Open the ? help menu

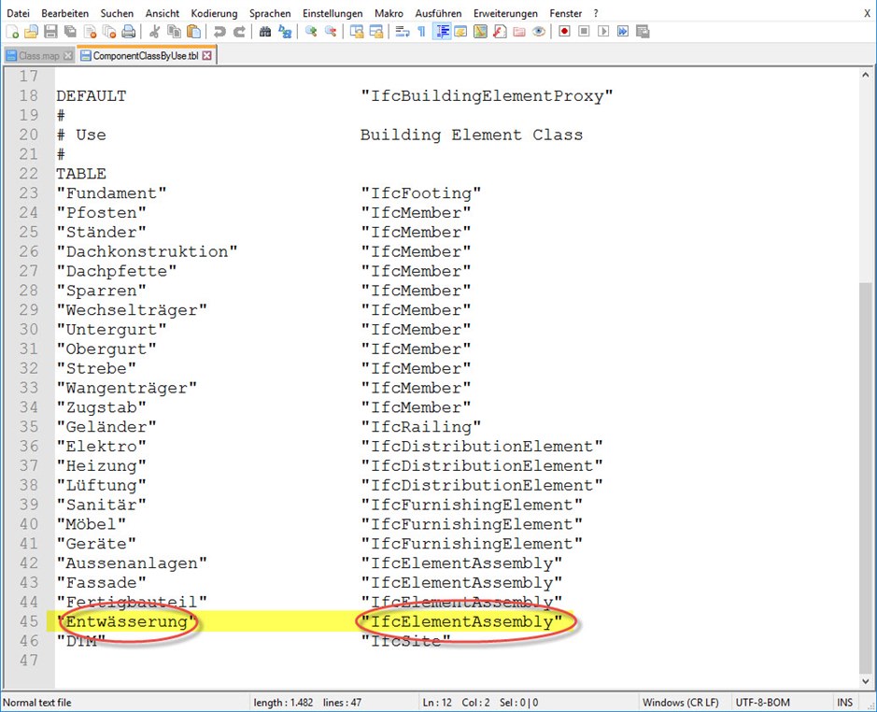click(596, 13)
